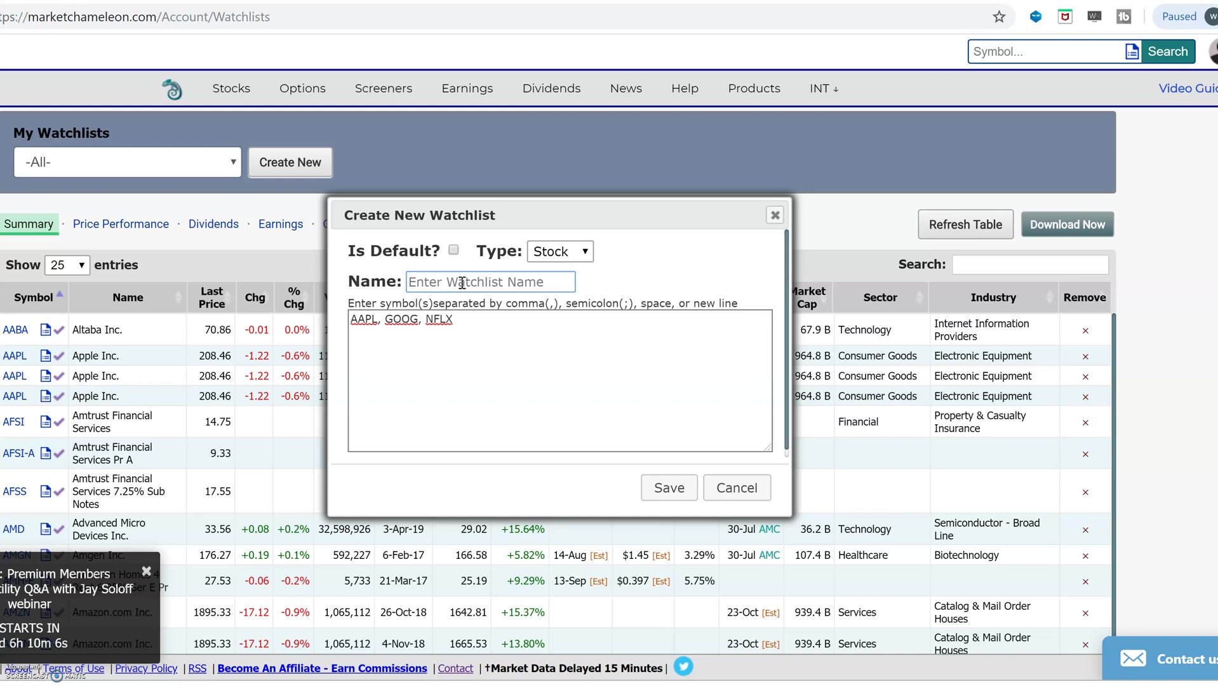Click the MarketChameleon chameleon logo
The width and height of the screenshot is (1218, 686).
click(173, 88)
